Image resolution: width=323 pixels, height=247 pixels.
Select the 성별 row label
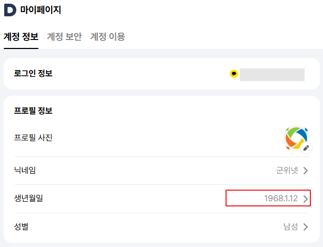[x=21, y=227]
